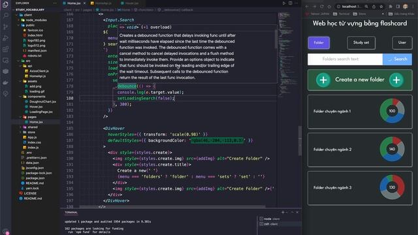Click the Explorer panel more actions ellipsis

tap(55, 3)
